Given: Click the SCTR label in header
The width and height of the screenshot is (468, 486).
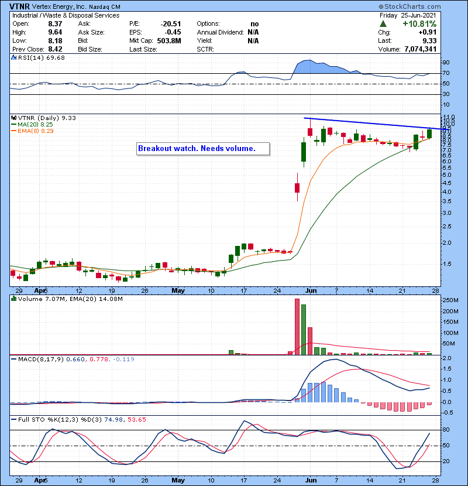Looking at the screenshot, I should click(x=205, y=49).
